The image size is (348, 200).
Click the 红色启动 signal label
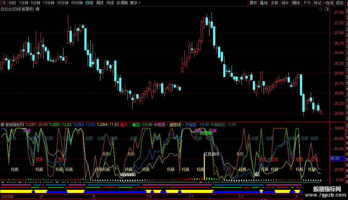point(212,154)
